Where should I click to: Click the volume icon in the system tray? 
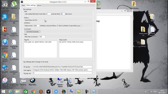[x=151, y=92]
